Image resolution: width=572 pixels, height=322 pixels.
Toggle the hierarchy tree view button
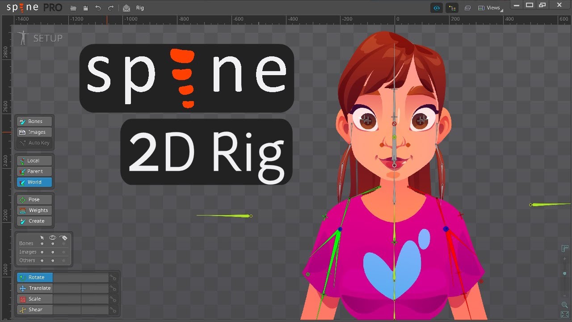[x=452, y=8]
